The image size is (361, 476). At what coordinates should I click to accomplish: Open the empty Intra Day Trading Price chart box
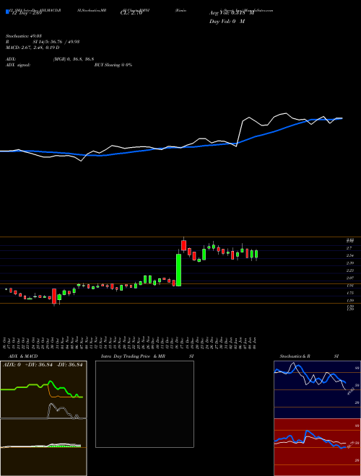pyautogui.click(x=144, y=404)
